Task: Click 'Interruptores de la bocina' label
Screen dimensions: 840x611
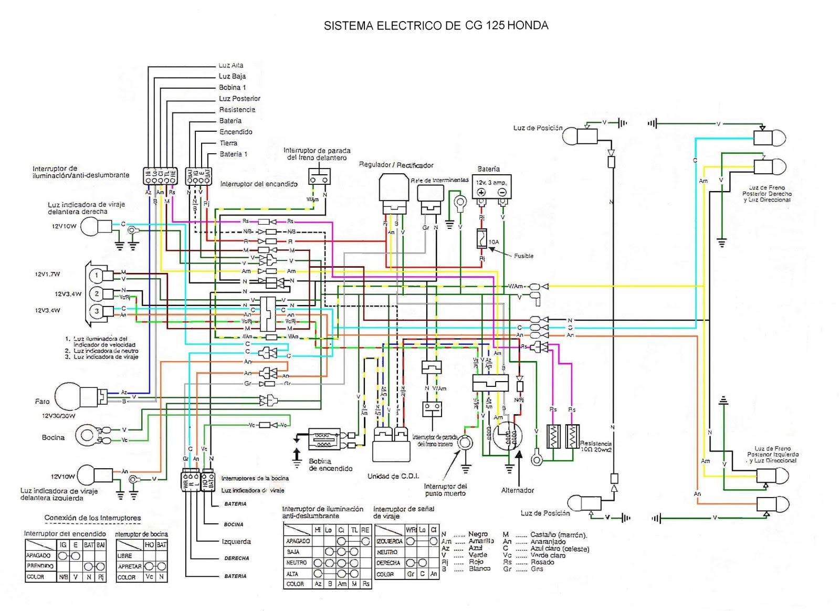Action: pyautogui.click(x=255, y=478)
